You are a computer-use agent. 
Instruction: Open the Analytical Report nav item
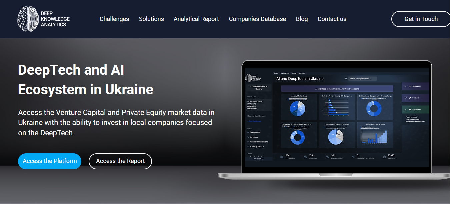(x=196, y=19)
